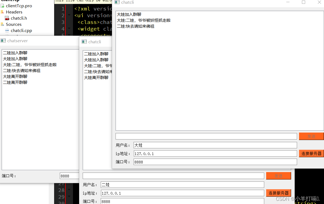Select the Sources folder in project tree
The width and height of the screenshot is (324, 204).
point(14,24)
